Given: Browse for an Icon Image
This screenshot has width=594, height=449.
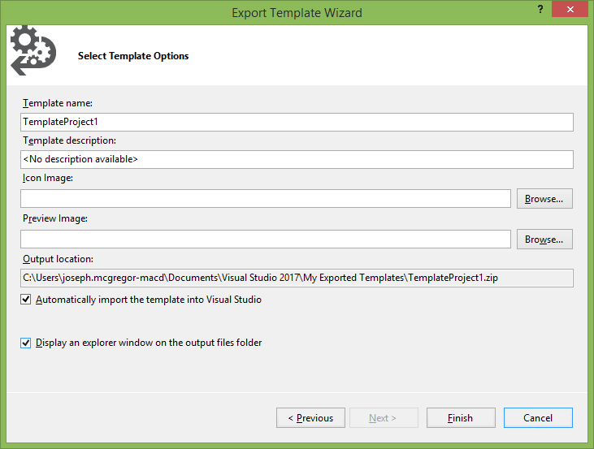Looking at the screenshot, I should (544, 198).
